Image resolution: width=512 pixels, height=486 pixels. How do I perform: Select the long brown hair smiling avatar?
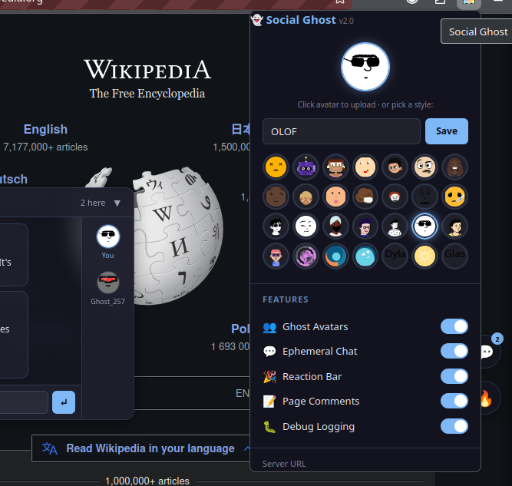pos(454,167)
